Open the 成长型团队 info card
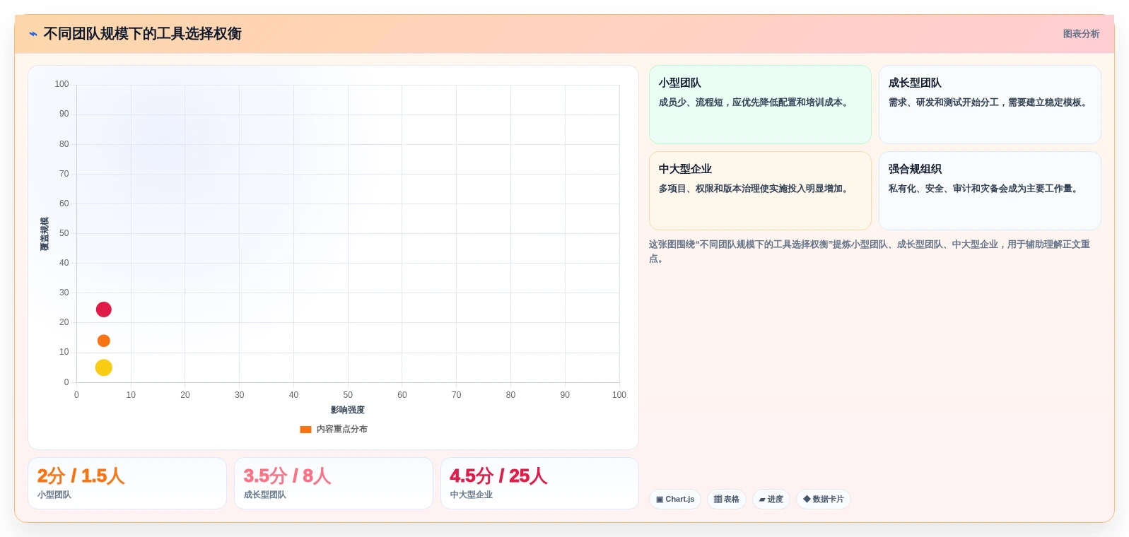 [990, 105]
